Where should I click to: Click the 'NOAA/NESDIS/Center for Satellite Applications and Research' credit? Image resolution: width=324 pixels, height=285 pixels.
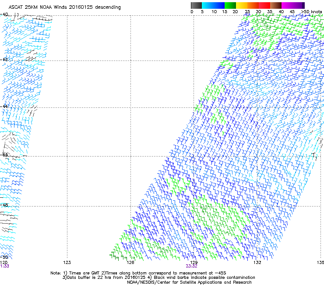189,282
